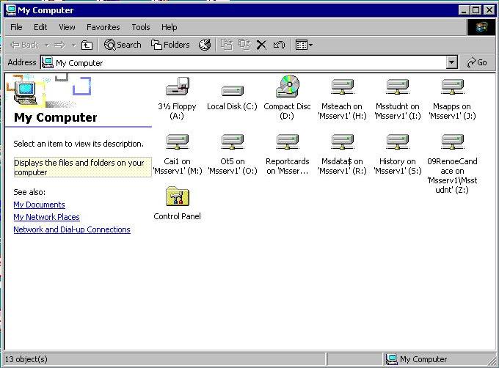This screenshot has width=499, height=368.
Task: Click the Undo toolbar icon
Action: [279, 45]
